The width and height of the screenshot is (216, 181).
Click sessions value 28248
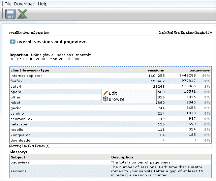click(159, 86)
